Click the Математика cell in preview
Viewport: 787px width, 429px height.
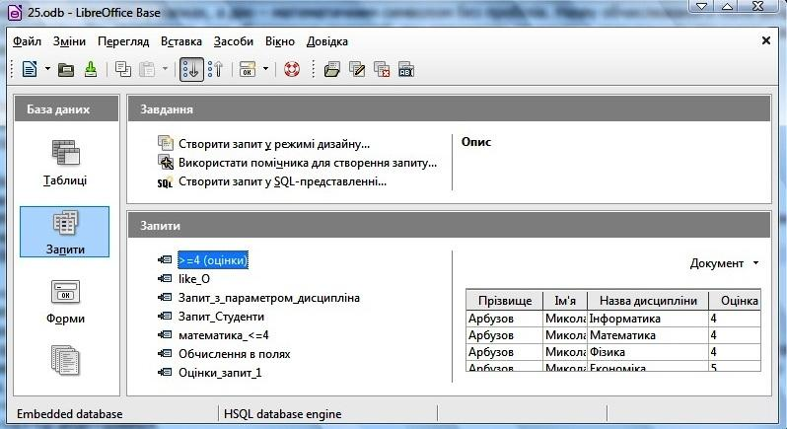[x=648, y=335]
